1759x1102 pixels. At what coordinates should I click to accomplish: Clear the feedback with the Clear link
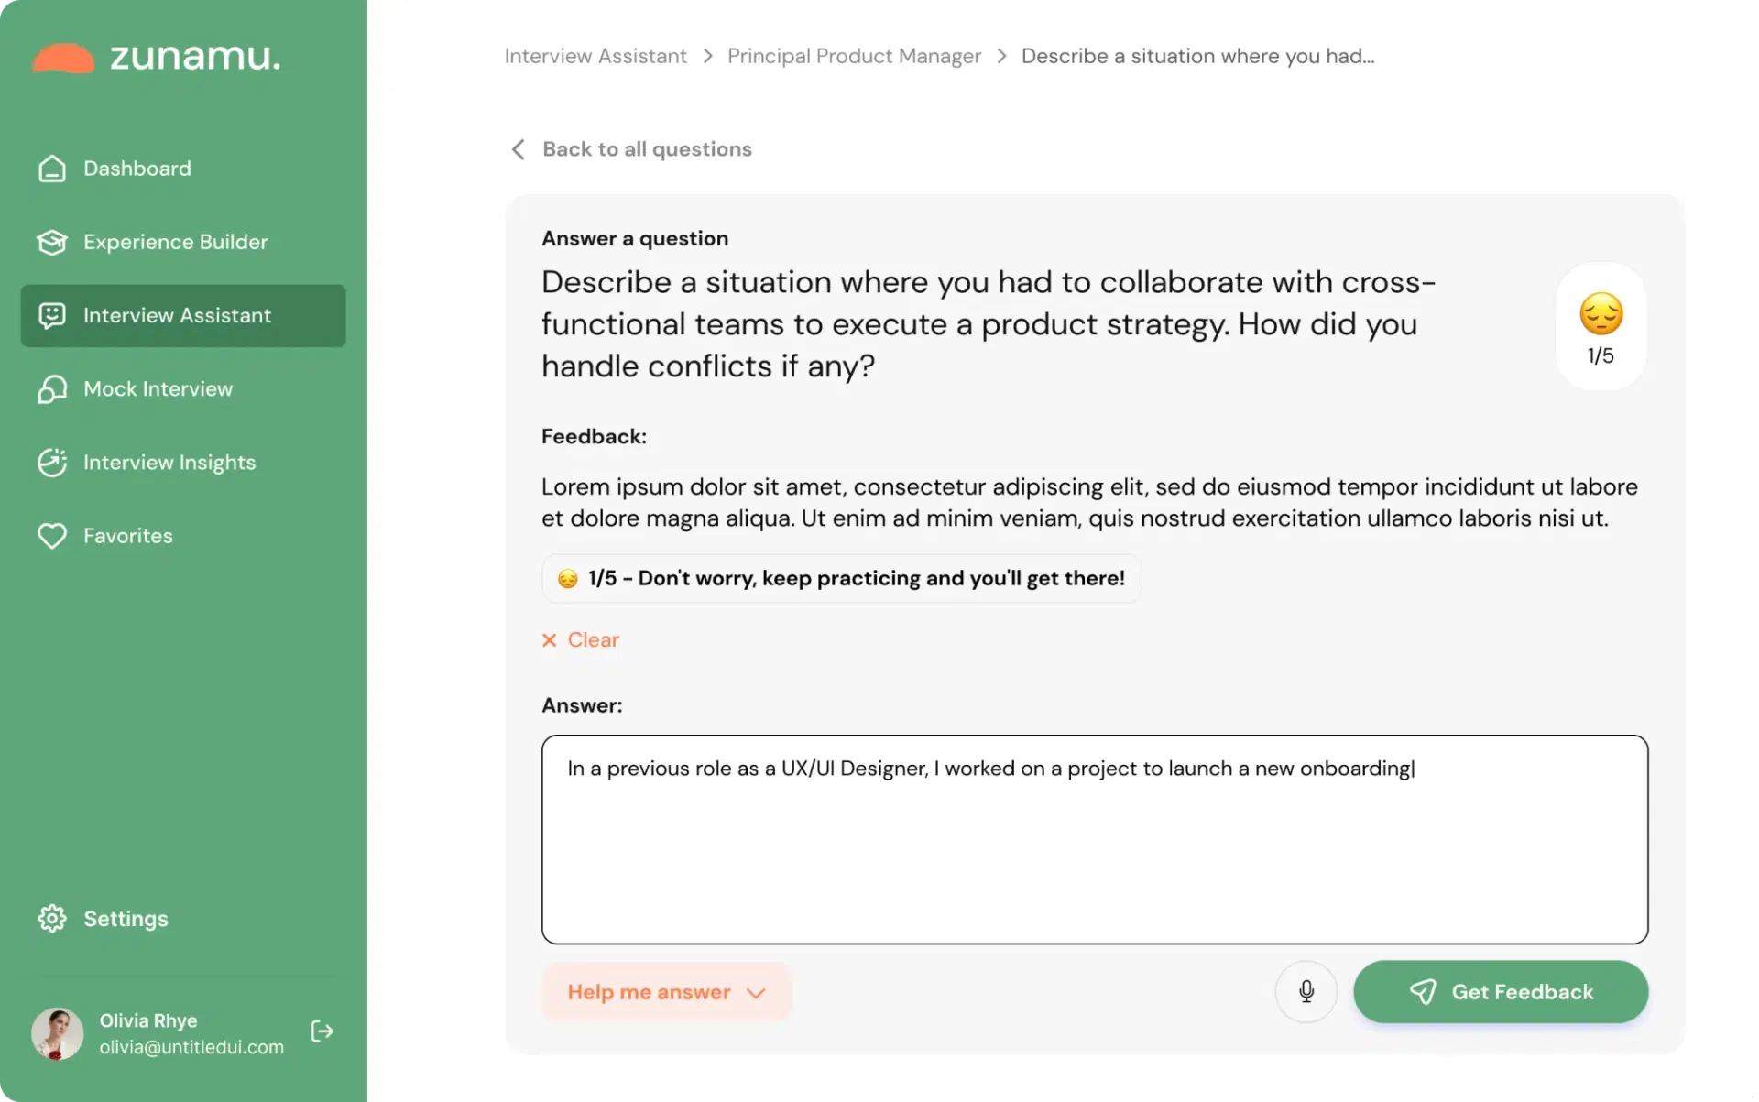[581, 639]
